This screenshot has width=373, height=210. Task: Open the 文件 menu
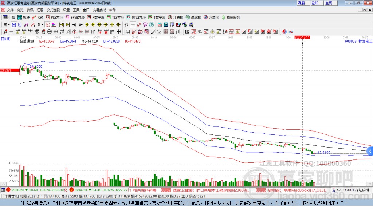tap(10, 10)
